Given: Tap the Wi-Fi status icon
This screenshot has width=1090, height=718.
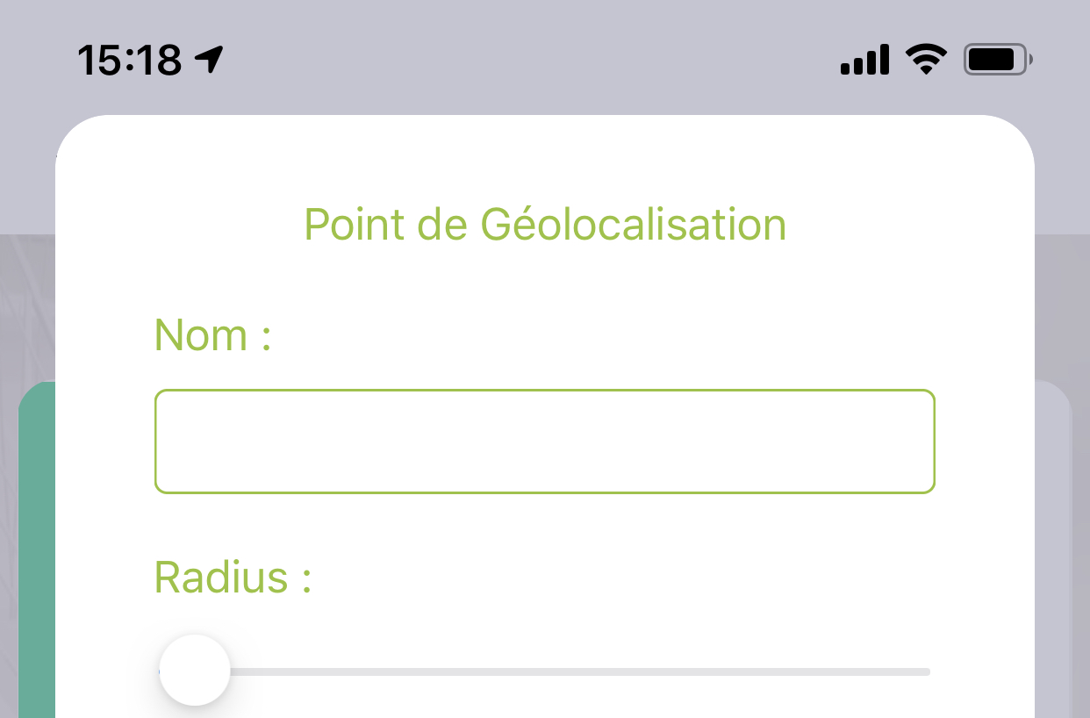Looking at the screenshot, I should click(926, 60).
